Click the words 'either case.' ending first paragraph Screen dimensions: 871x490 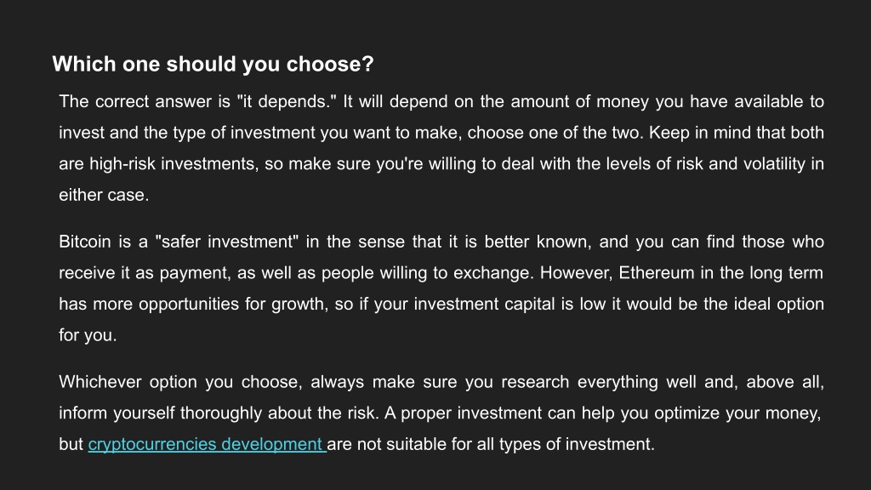click(104, 195)
